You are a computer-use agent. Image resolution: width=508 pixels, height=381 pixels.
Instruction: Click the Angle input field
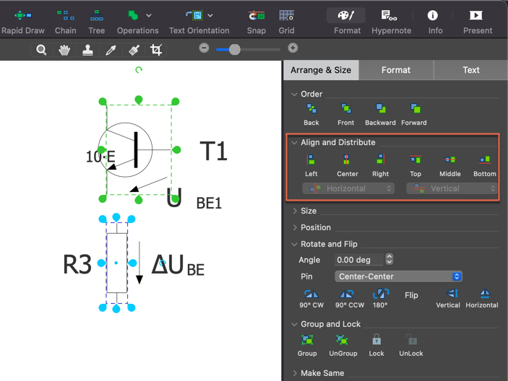359,260
